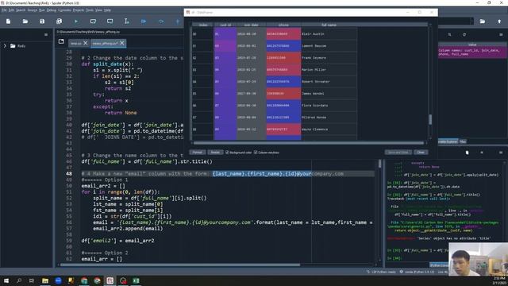
Task: Open Excel from the taskbar
Action: 136,280
